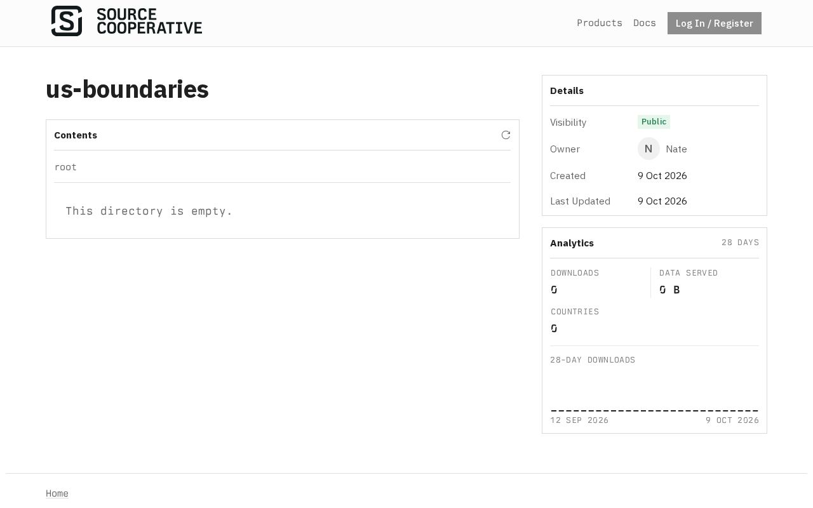Click the Log In / Register button
This screenshot has height=508, width=813.
(715, 23)
